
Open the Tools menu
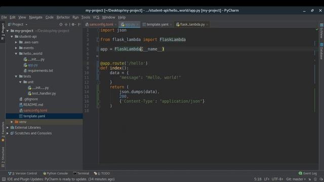pyautogui.click(x=86, y=17)
